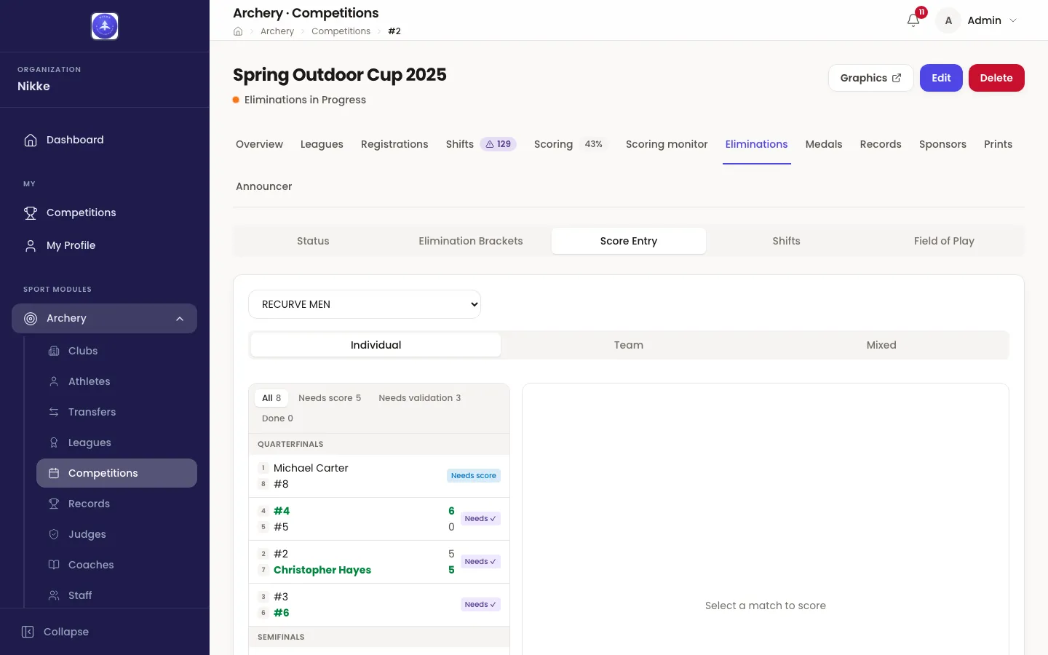Click the Records trophy icon in sidebar

pyautogui.click(x=54, y=504)
